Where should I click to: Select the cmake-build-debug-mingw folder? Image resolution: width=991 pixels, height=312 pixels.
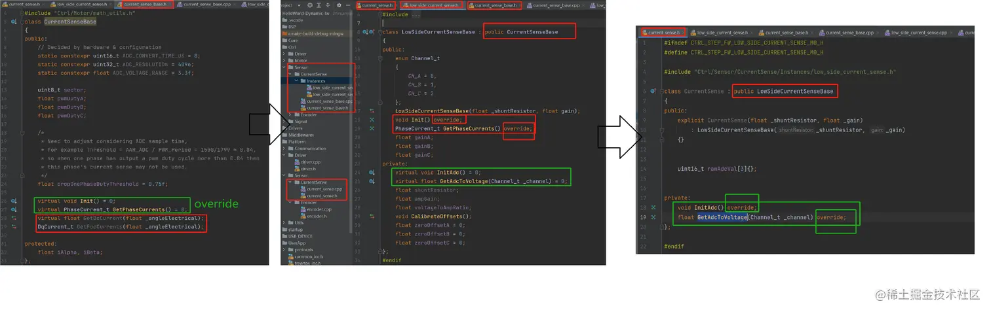(x=313, y=33)
